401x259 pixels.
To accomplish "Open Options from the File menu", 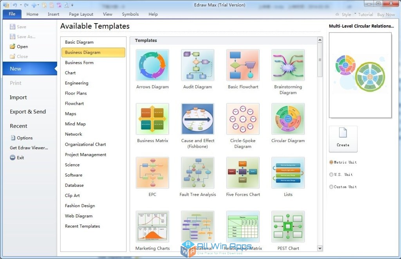I will pos(22,138).
